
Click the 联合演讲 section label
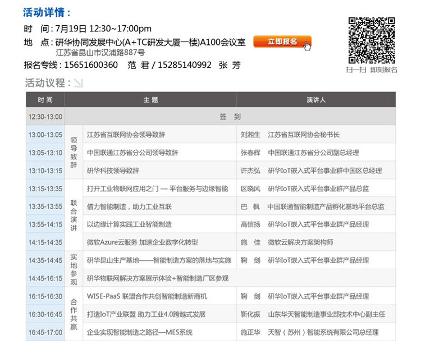(x=74, y=215)
